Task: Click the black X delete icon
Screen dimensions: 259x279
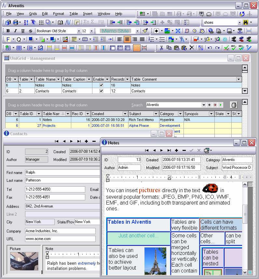Action: 192,48
